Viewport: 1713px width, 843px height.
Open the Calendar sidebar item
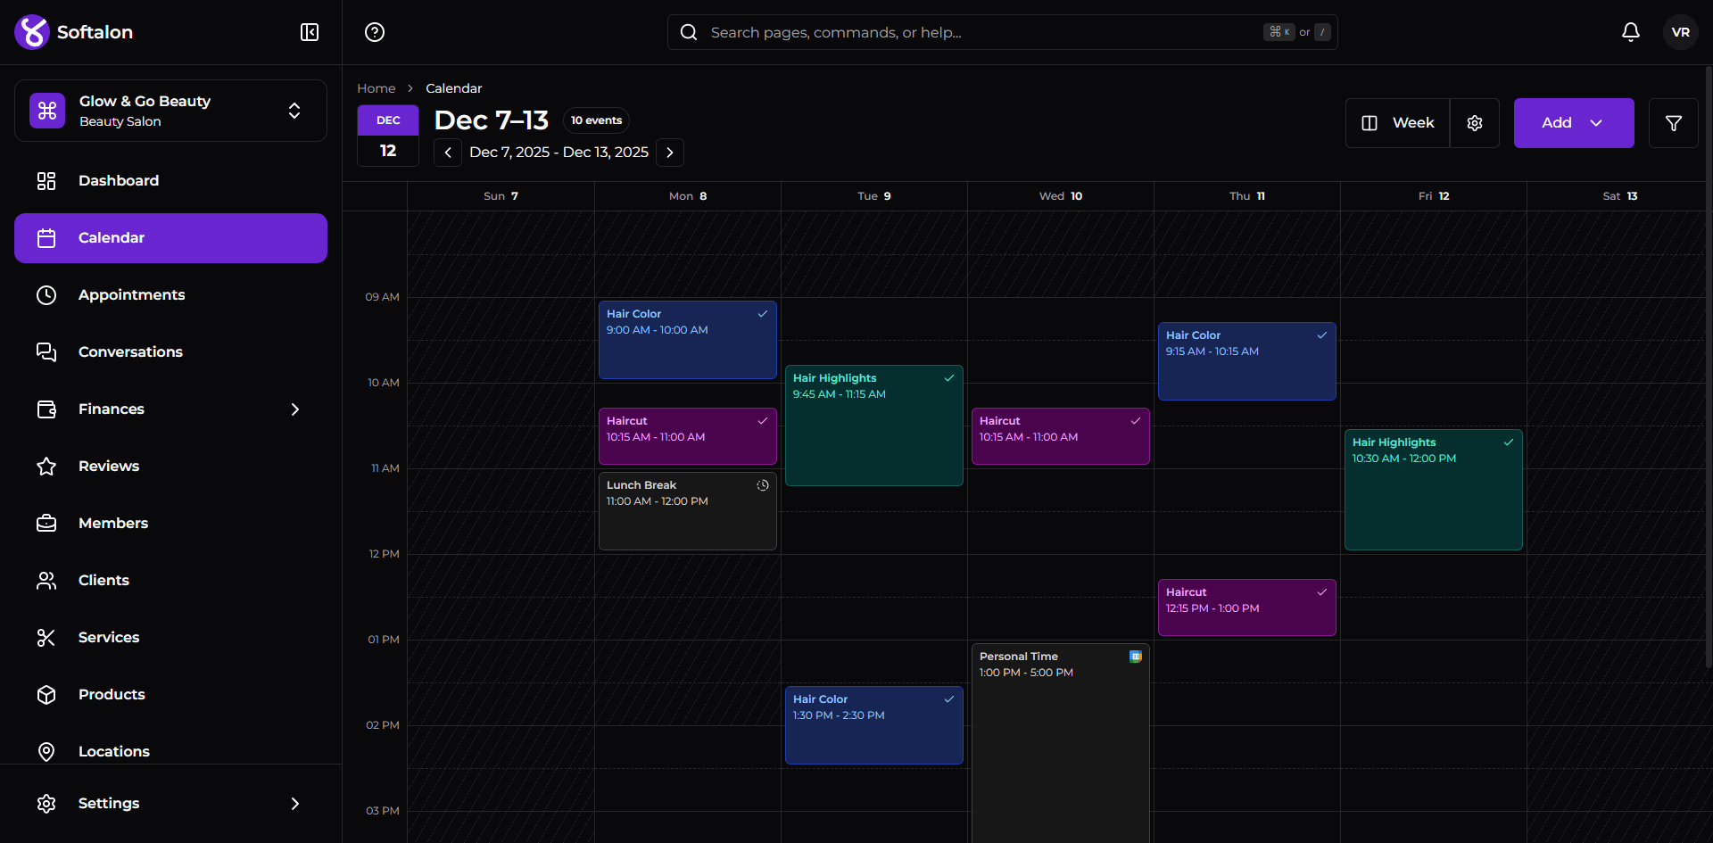click(170, 238)
